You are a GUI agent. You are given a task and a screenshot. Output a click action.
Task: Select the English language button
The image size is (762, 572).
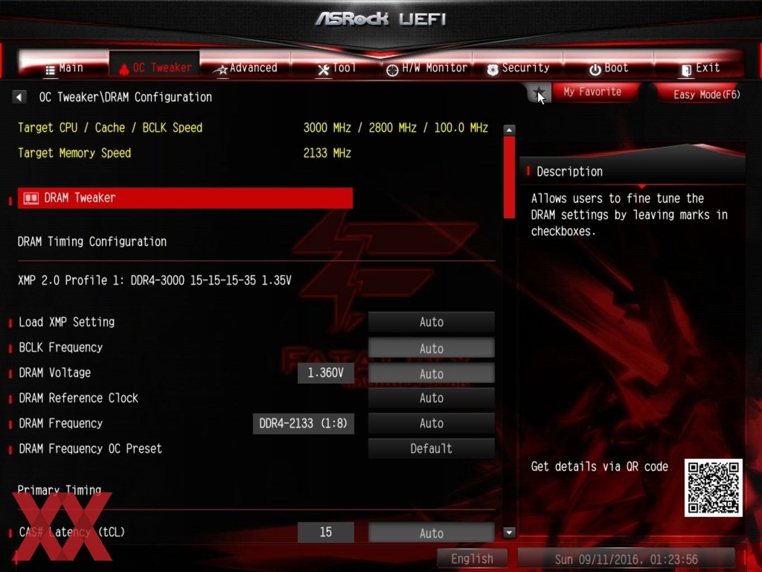[472, 559]
